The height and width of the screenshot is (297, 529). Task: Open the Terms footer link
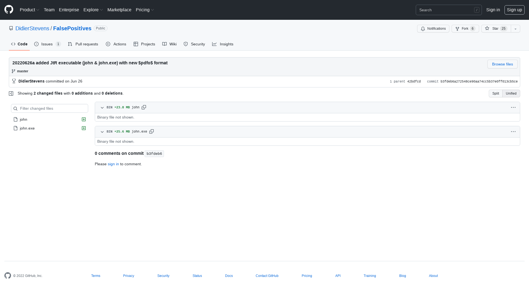click(96, 276)
